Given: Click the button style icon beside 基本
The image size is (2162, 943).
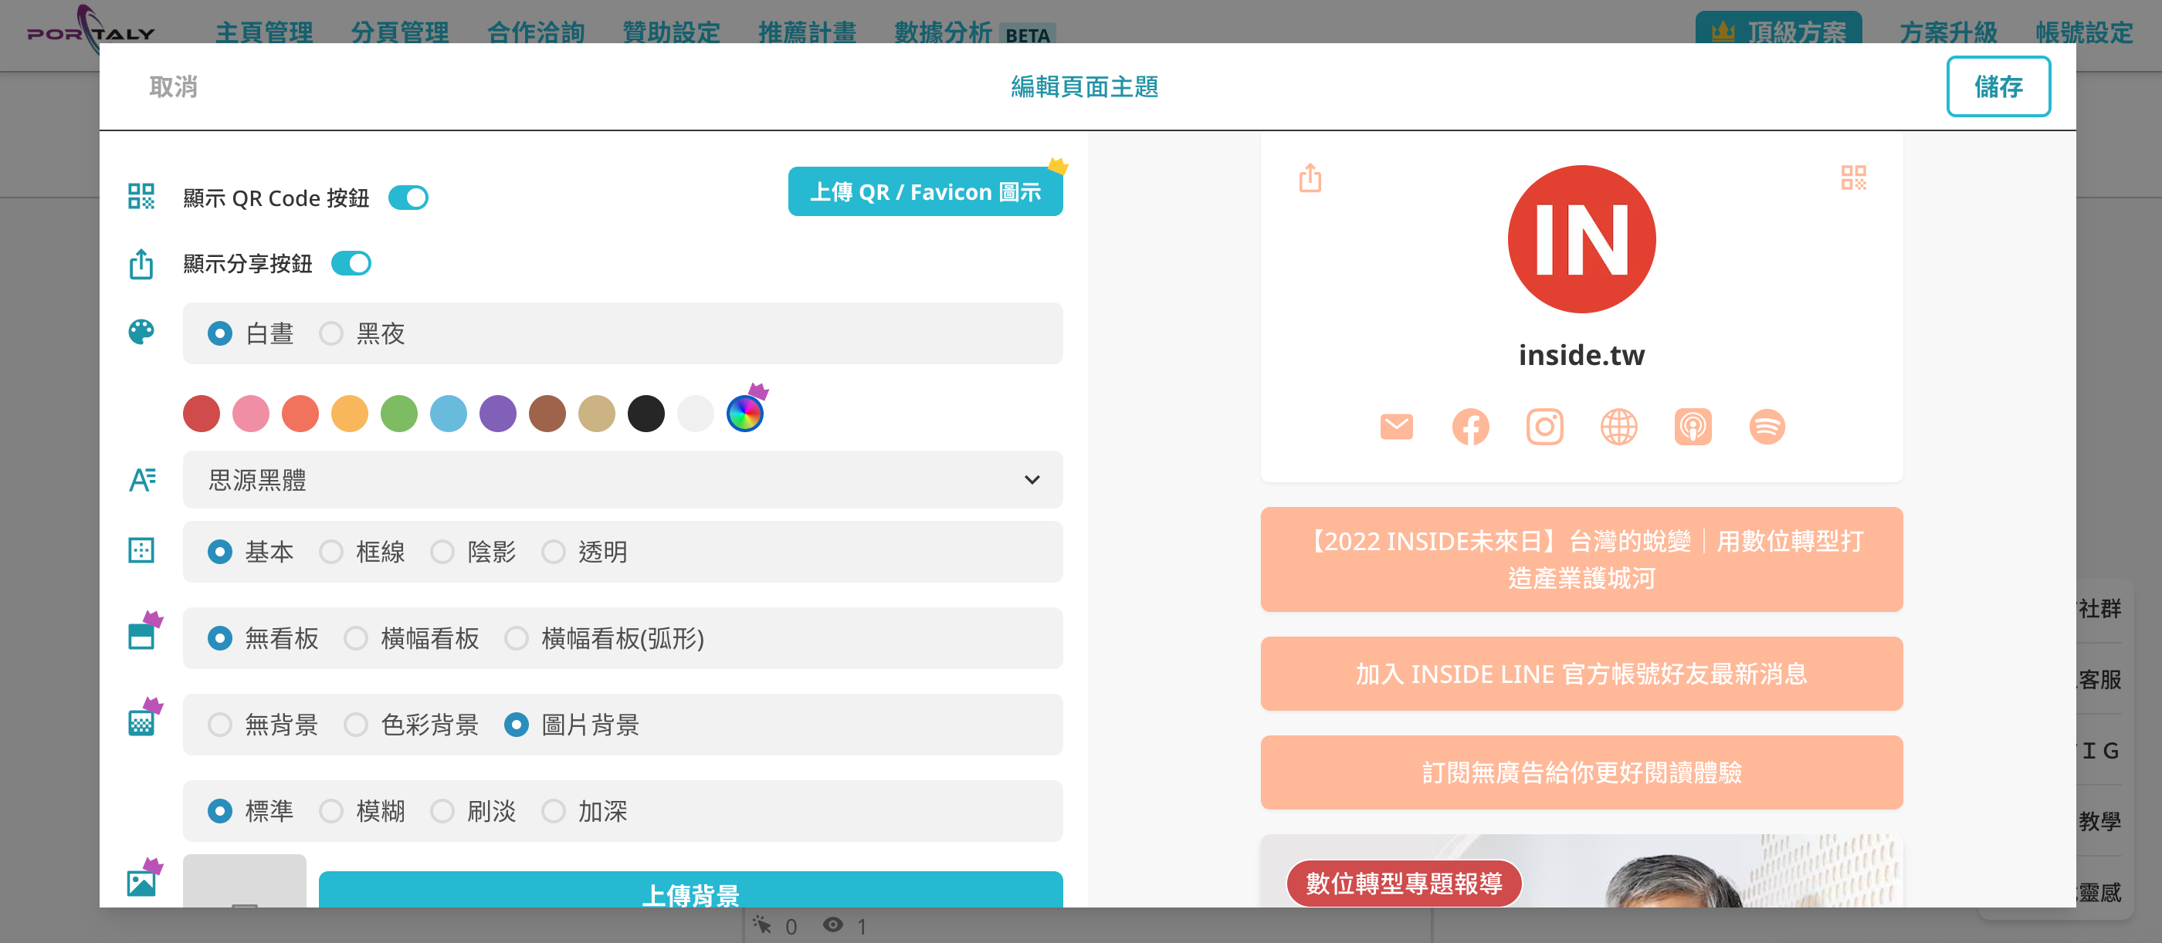Looking at the screenshot, I should click(x=141, y=550).
